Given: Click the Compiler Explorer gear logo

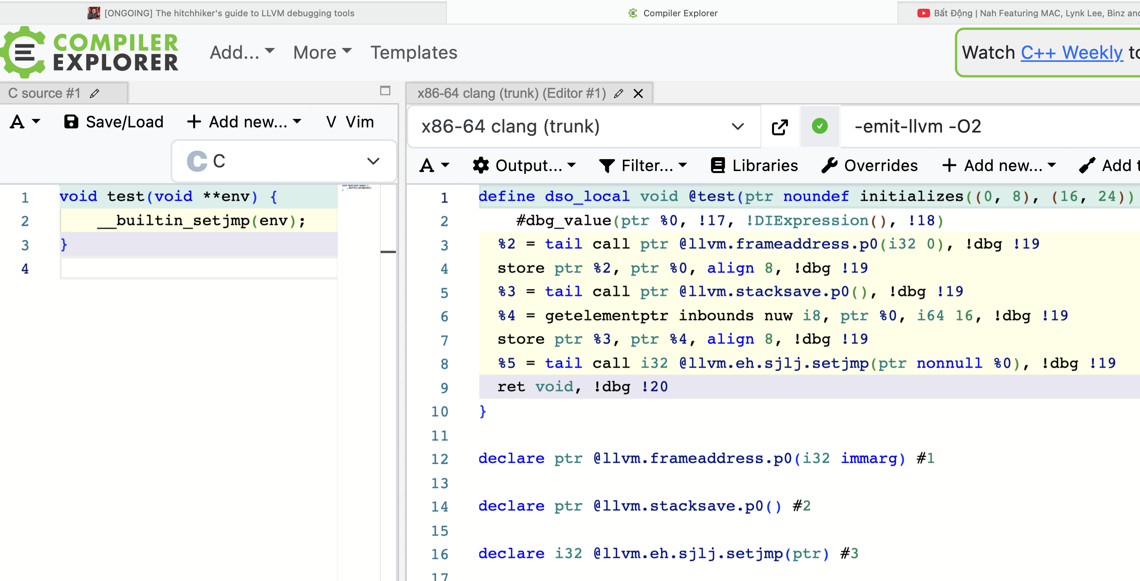Looking at the screenshot, I should point(23,52).
